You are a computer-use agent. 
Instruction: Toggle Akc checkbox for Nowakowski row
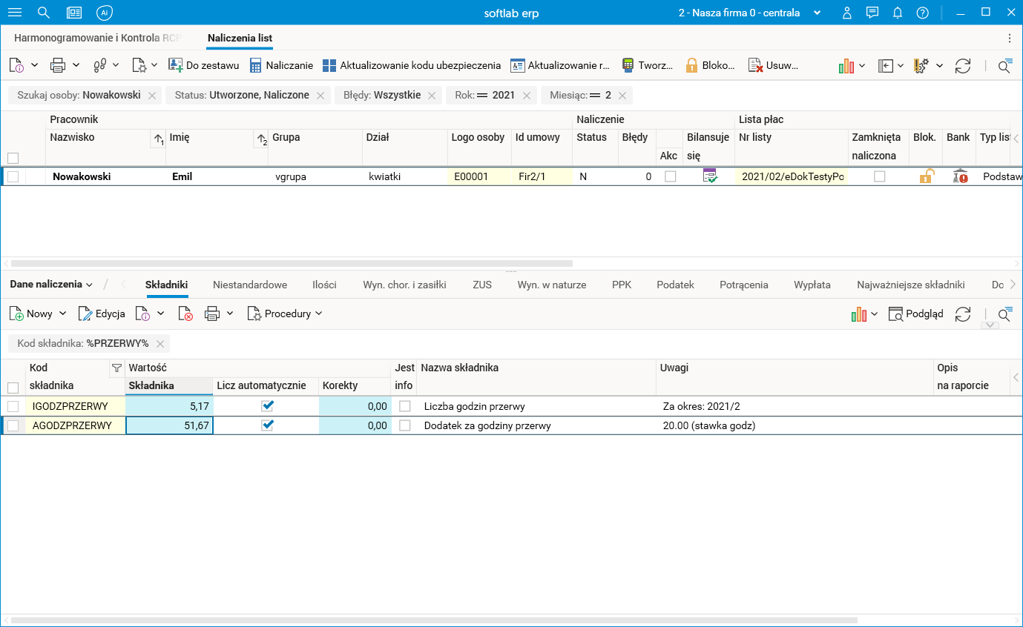(671, 176)
